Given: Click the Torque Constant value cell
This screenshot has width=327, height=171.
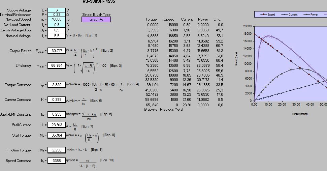Looking at the screenshot, I should click(56, 85).
